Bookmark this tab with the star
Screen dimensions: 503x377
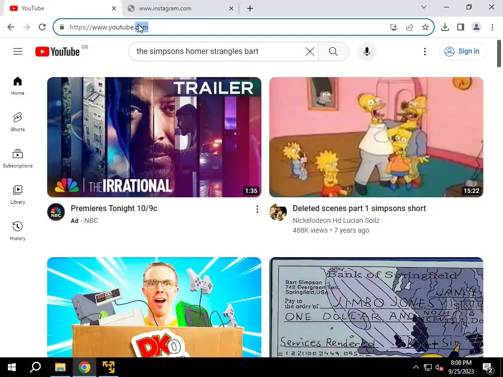coord(425,27)
